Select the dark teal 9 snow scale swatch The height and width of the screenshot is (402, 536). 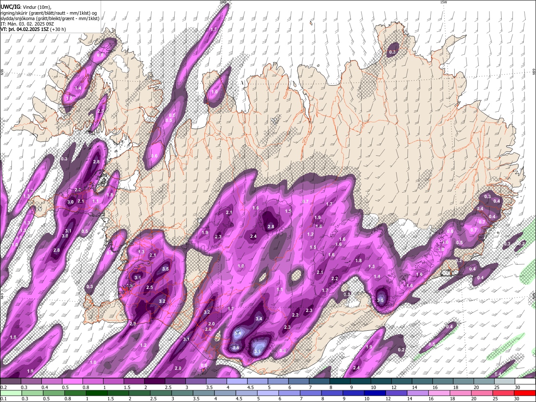point(361,381)
